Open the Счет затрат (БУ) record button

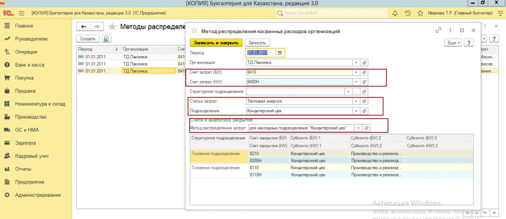[x=364, y=72]
